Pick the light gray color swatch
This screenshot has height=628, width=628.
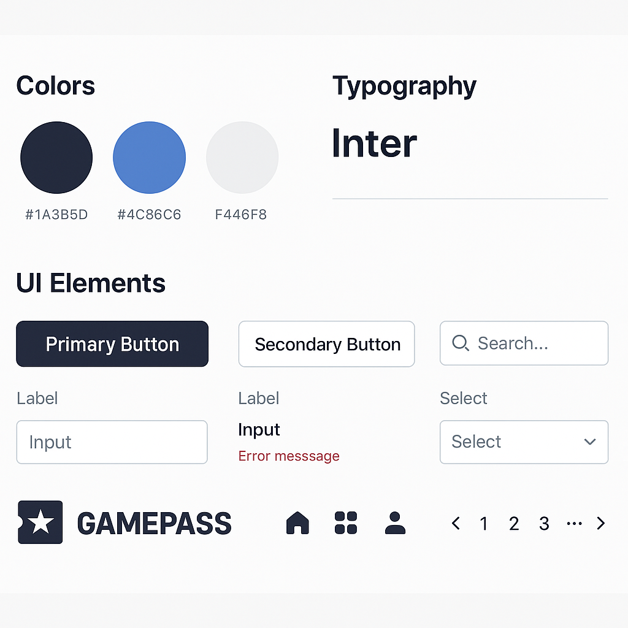pyautogui.click(x=242, y=158)
